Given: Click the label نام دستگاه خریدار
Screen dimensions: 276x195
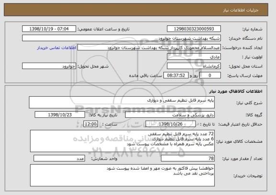Looking at the screenshot, I should [245, 38].
